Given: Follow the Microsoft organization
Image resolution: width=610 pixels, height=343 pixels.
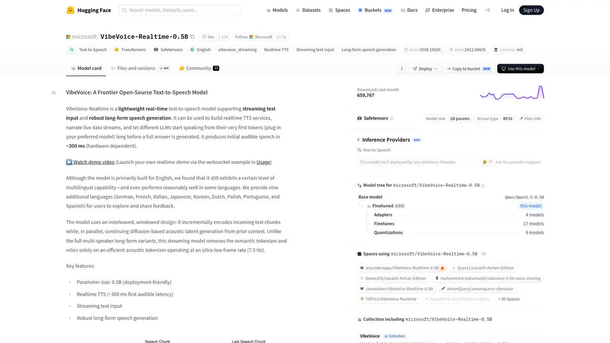Looking at the screenshot, I should [x=254, y=37].
